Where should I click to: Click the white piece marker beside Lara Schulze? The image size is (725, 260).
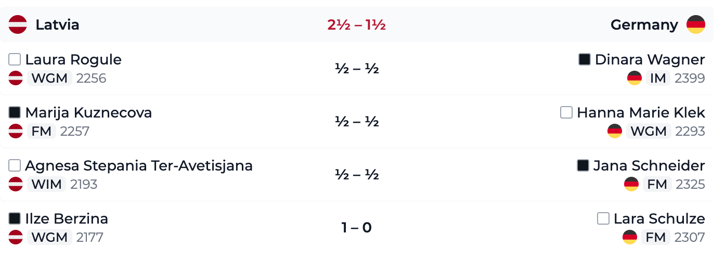tap(603, 219)
